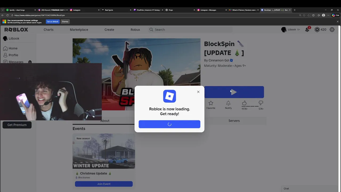Click the Events section heading
341x192 pixels.
(79, 129)
